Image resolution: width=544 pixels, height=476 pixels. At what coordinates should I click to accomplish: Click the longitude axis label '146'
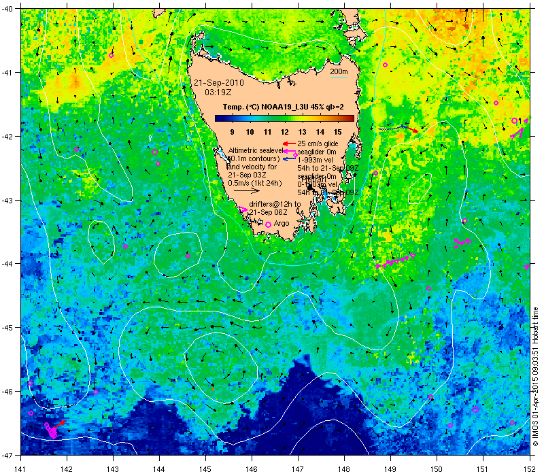point(252,469)
